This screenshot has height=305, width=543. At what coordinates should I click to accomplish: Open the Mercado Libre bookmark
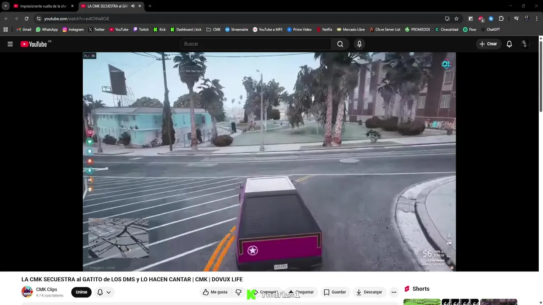[351, 30]
